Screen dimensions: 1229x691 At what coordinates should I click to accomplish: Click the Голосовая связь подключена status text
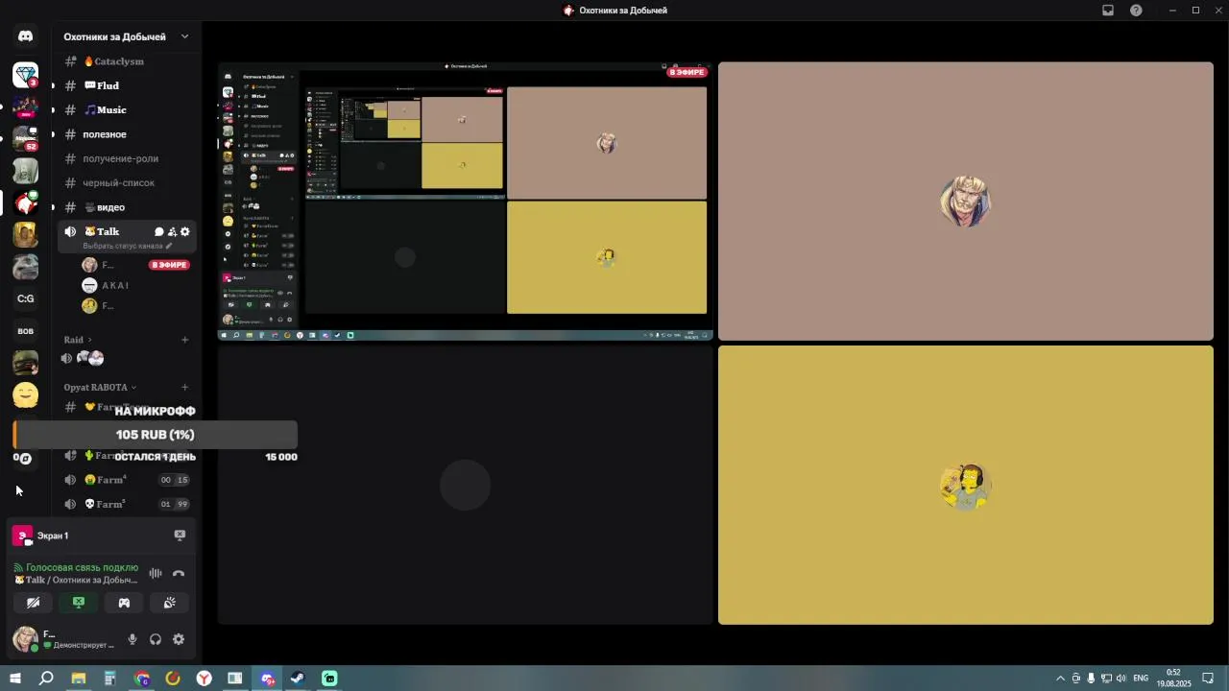tap(82, 567)
